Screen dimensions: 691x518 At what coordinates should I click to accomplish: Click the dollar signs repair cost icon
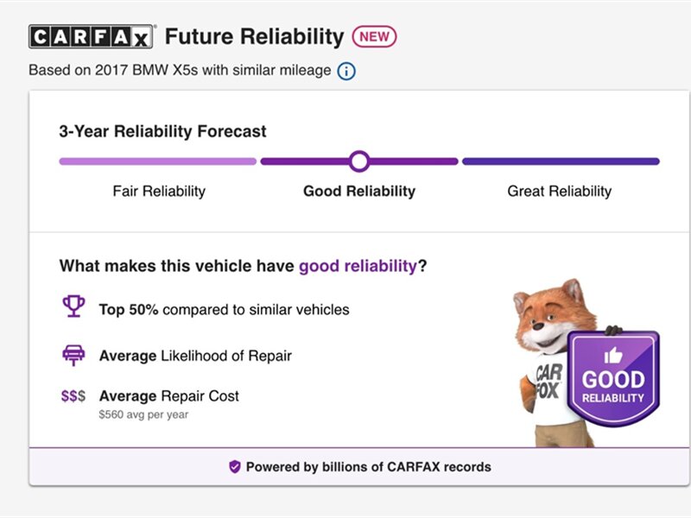click(x=73, y=396)
